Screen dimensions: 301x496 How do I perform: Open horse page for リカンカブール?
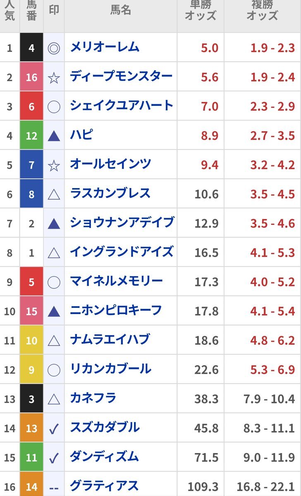tap(111, 369)
